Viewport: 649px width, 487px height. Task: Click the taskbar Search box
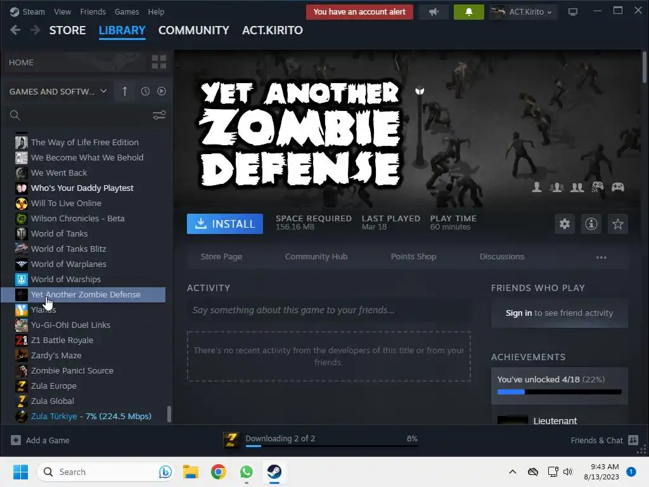(106, 472)
